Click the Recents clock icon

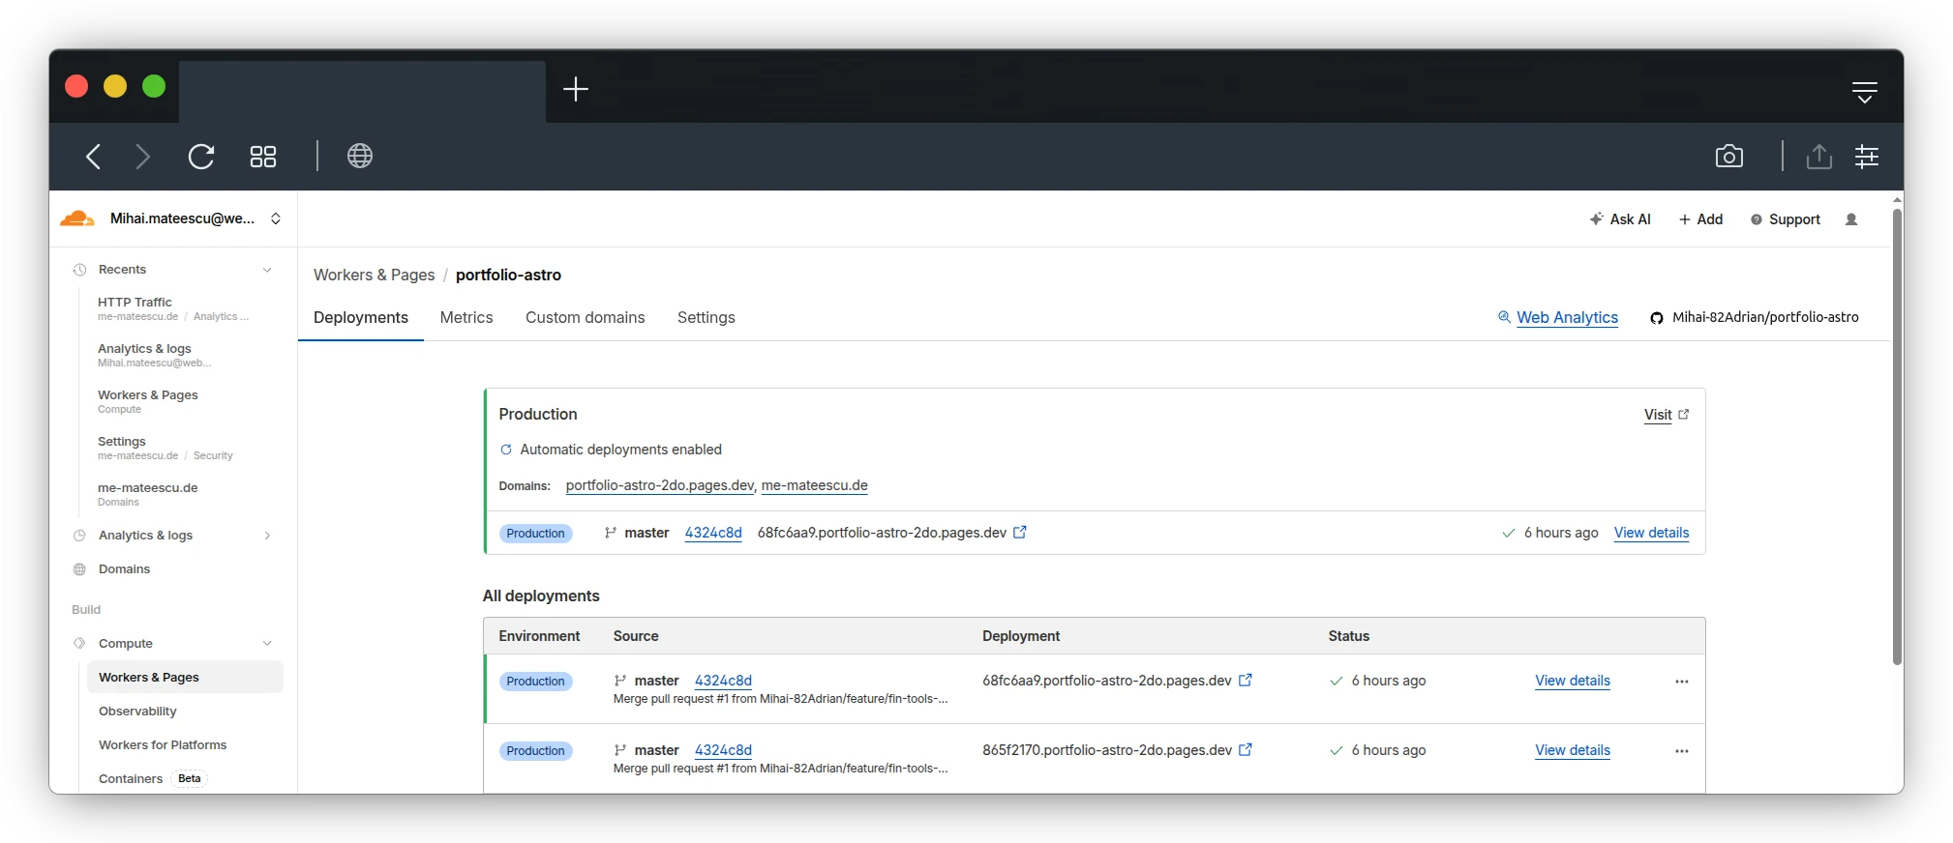click(x=79, y=270)
